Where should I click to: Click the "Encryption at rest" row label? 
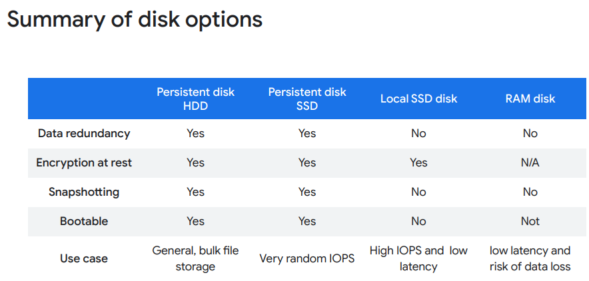[84, 162]
